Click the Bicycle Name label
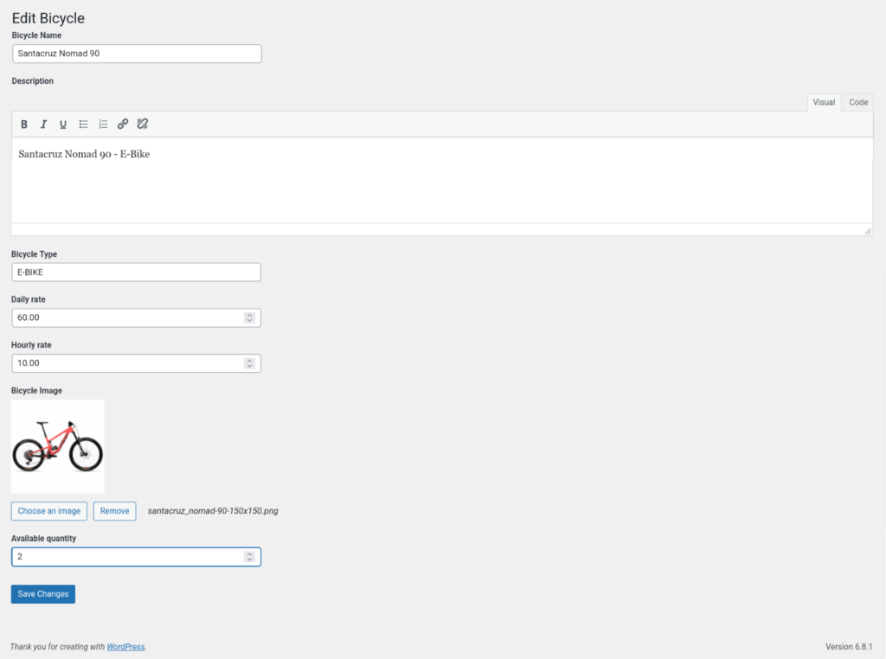Viewport: 886px width, 659px height. [36, 35]
